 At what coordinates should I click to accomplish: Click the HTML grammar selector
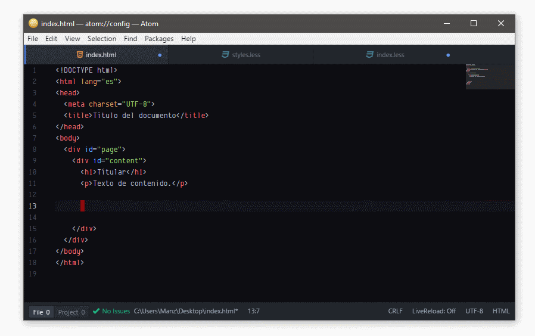click(501, 311)
